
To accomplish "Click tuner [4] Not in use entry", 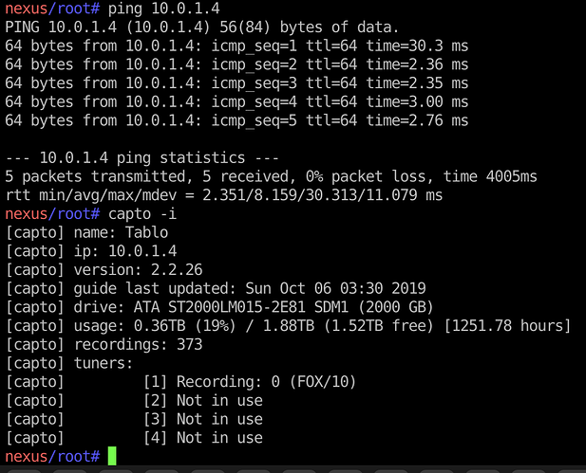I will [x=203, y=438].
